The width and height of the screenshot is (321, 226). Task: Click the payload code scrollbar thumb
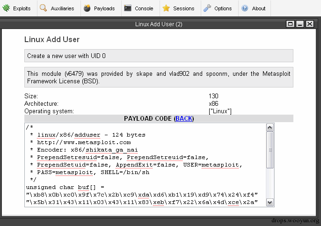(x=270, y=150)
